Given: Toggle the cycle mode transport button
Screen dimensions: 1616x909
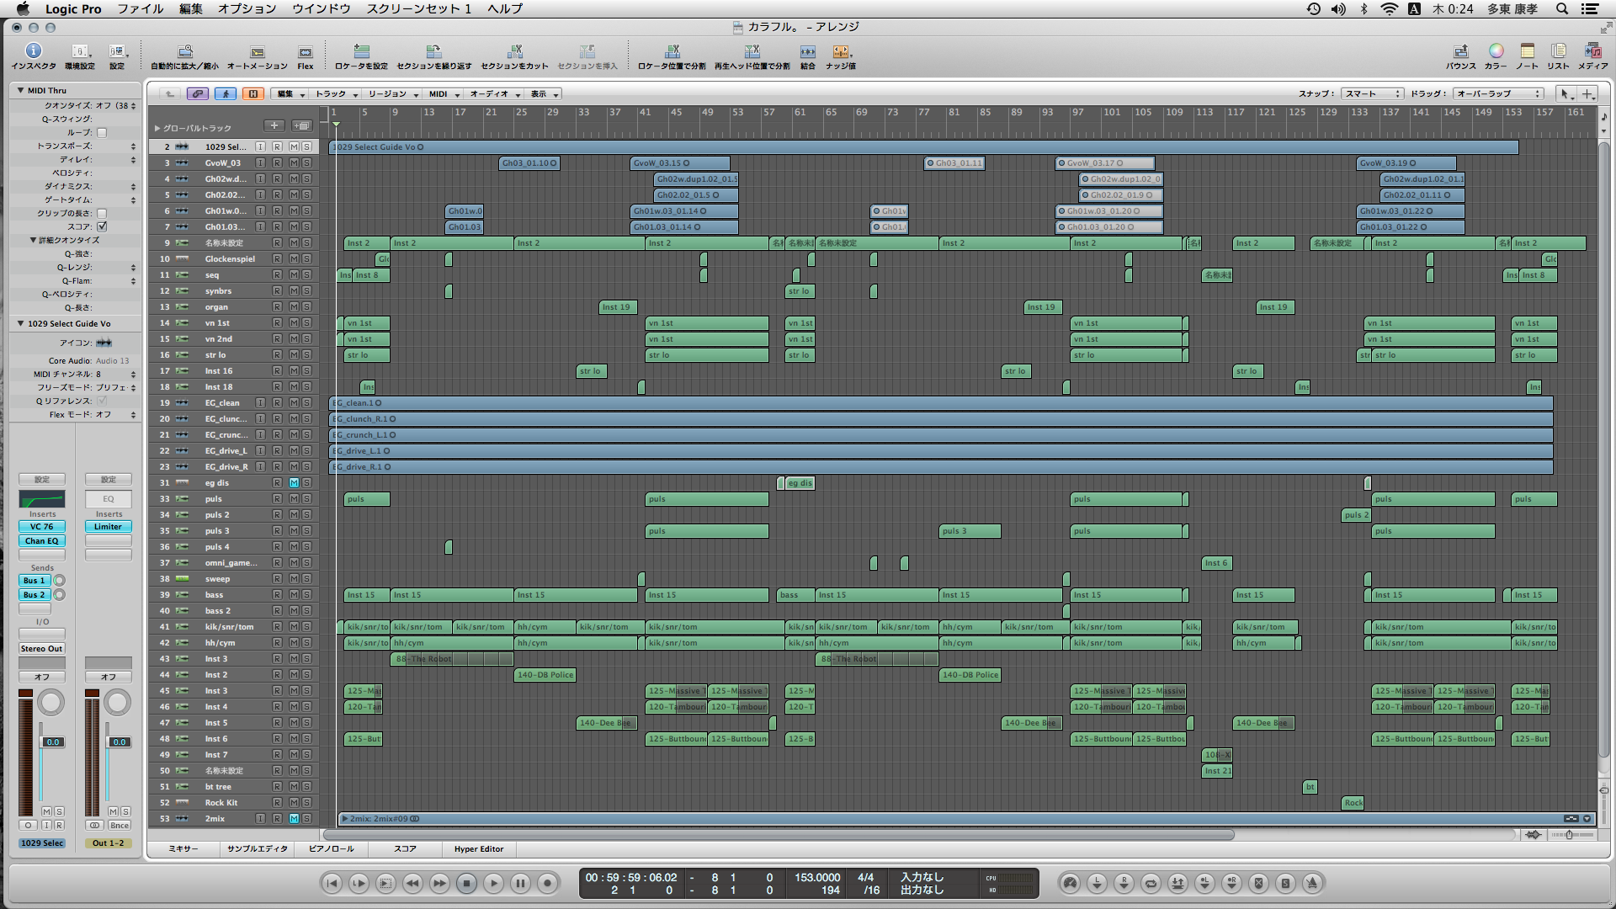Looking at the screenshot, I should tap(1151, 883).
